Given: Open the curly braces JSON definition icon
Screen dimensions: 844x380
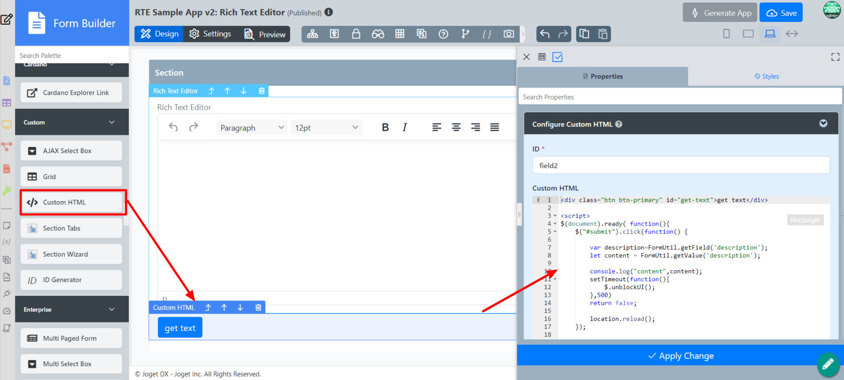Looking at the screenshot, I should 487,34.
